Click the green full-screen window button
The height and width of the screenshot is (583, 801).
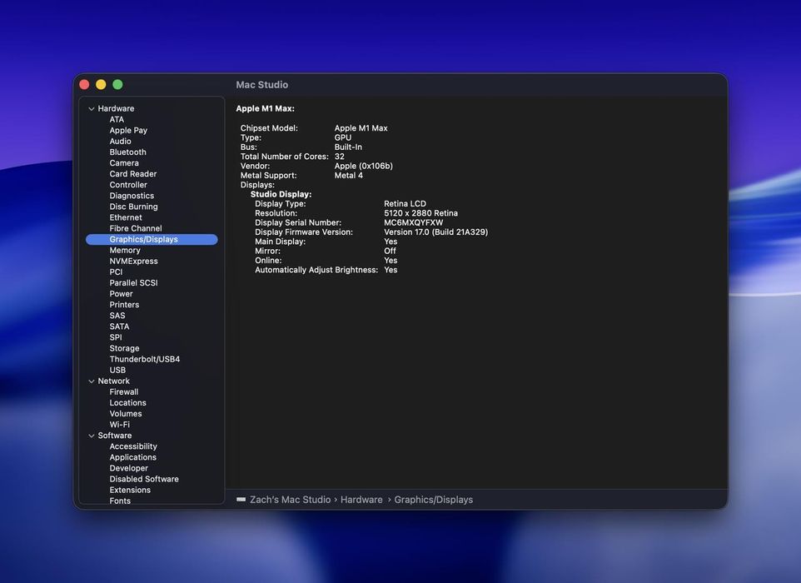(117, 85)
